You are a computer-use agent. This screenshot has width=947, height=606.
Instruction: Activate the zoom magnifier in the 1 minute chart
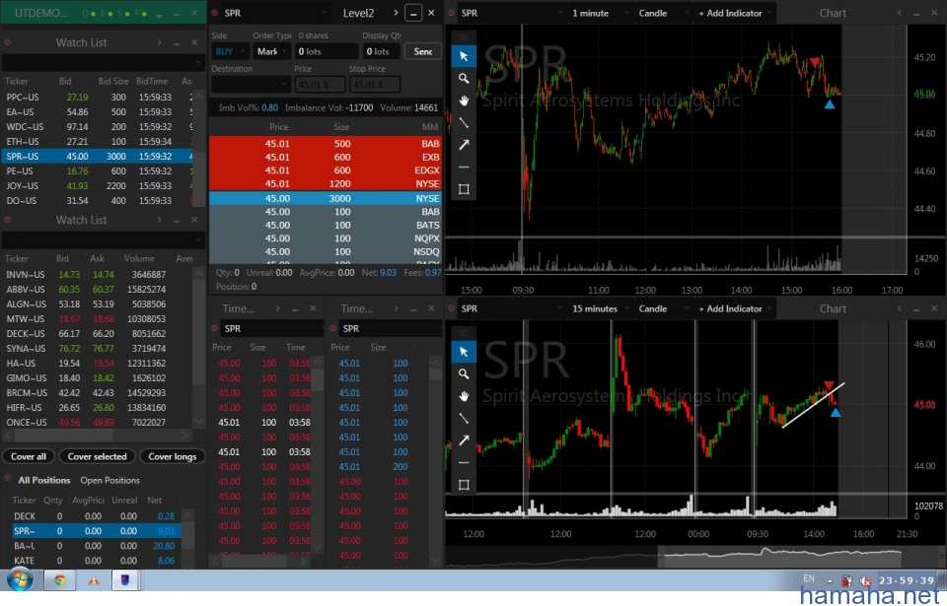[x=464, y=79]
